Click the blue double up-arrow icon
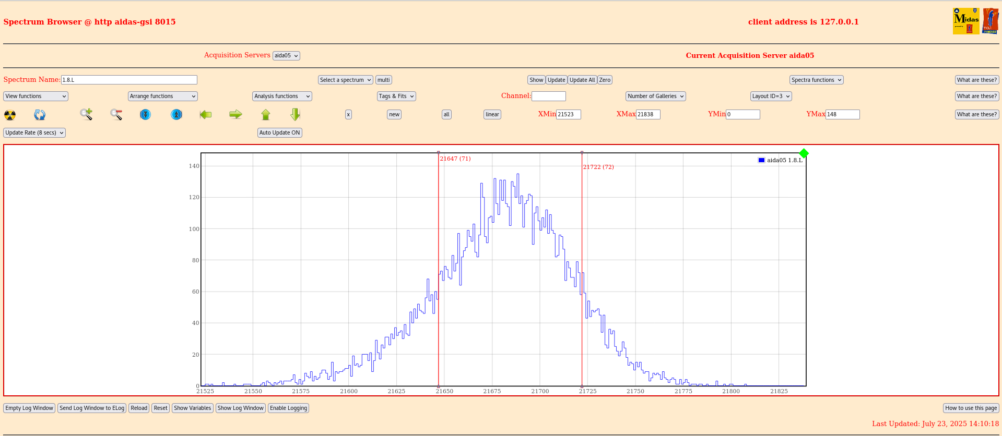 coord(176,114)
